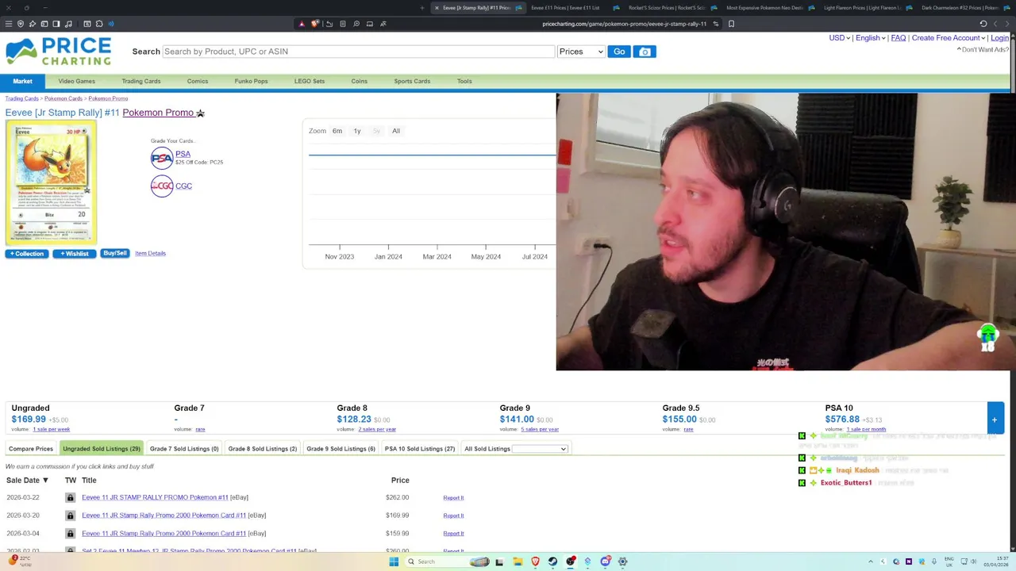The image size is (1016, 571).
Task: Open the USD currency dropdown
Action: pyautogui.click(x=839, y=38)
